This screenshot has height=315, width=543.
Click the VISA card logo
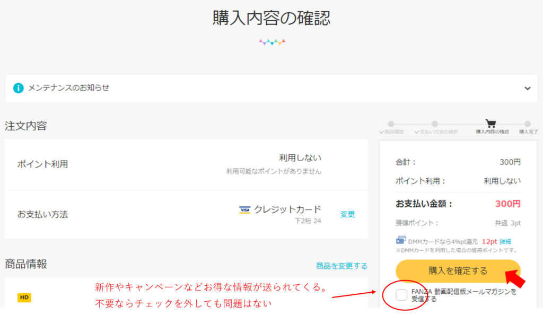point(244,210)
